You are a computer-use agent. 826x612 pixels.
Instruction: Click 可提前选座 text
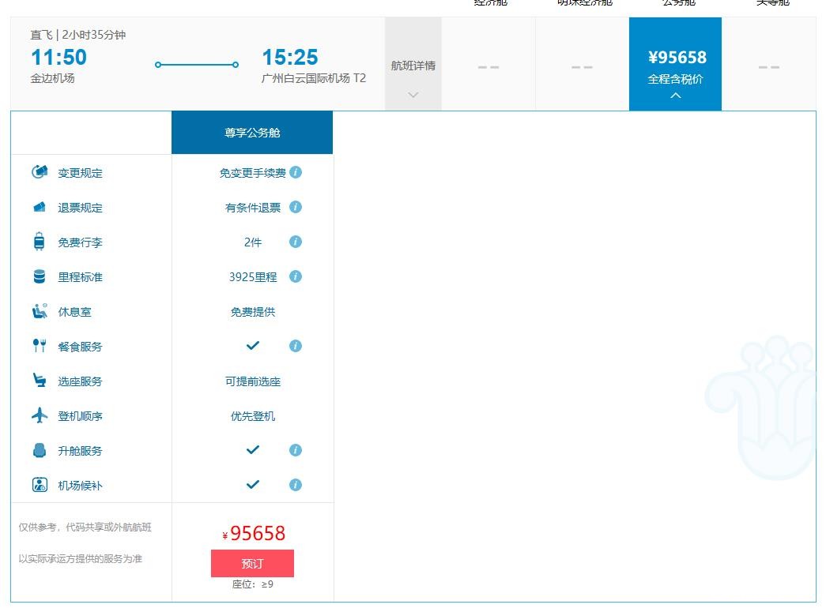click(x=253, y=381)
